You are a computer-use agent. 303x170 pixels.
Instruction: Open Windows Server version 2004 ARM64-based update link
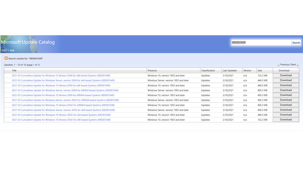(65, 90)
